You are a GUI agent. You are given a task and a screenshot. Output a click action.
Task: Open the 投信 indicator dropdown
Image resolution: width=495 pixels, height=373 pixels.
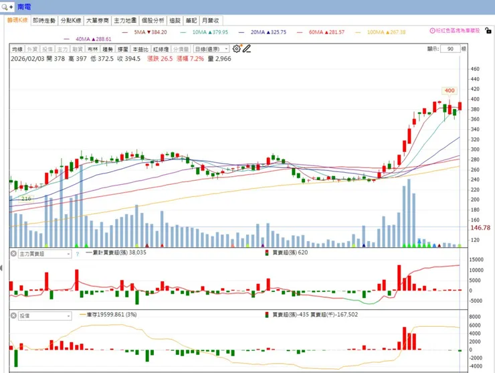(45, 316)
